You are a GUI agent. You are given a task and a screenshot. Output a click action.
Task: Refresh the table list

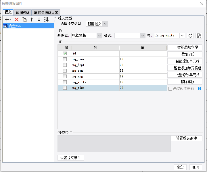click(x=190, y=36)
